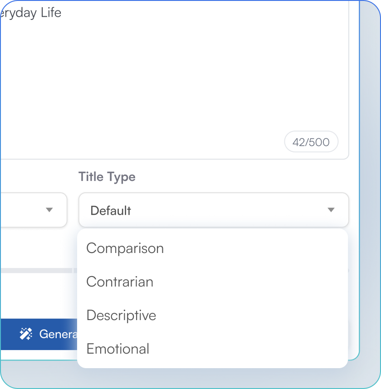Viewport: 381px width, 389px height.
Task: Open the Title Type dropdown arrow
Action: (331, 210)
